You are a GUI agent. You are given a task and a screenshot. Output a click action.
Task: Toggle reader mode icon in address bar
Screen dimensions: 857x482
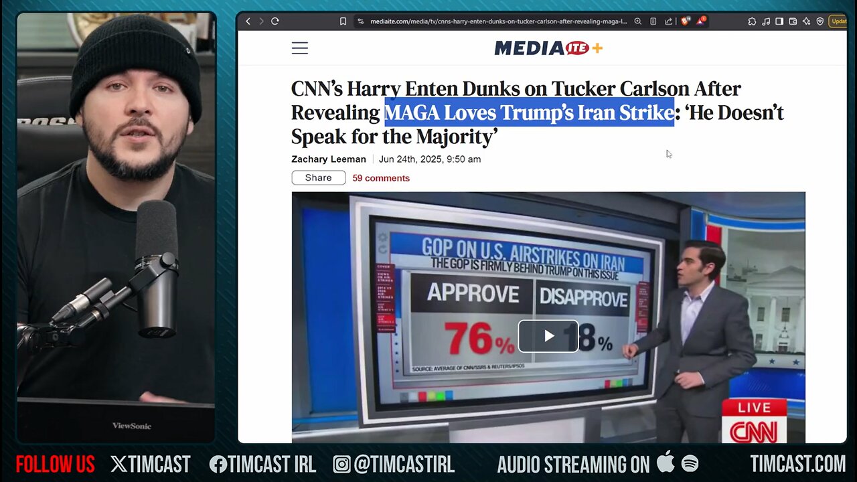653,21
